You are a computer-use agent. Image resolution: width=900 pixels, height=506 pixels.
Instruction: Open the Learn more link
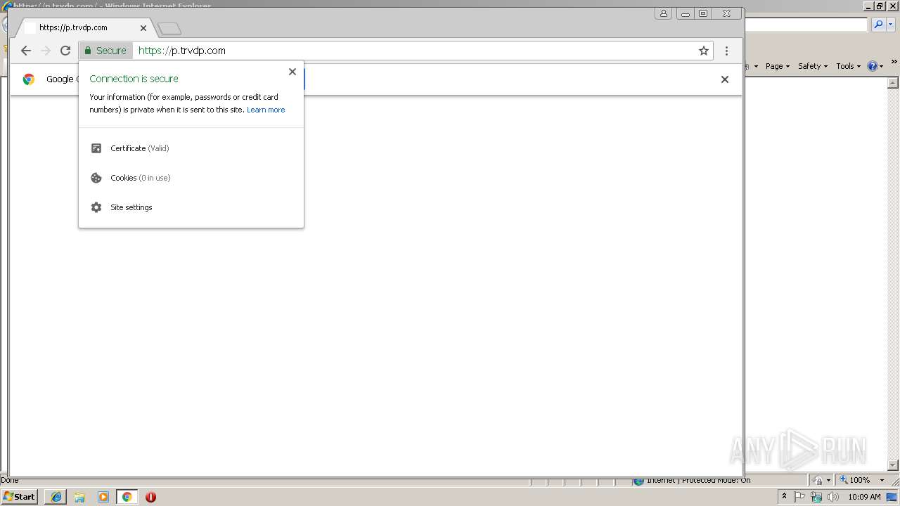point(266,110)
